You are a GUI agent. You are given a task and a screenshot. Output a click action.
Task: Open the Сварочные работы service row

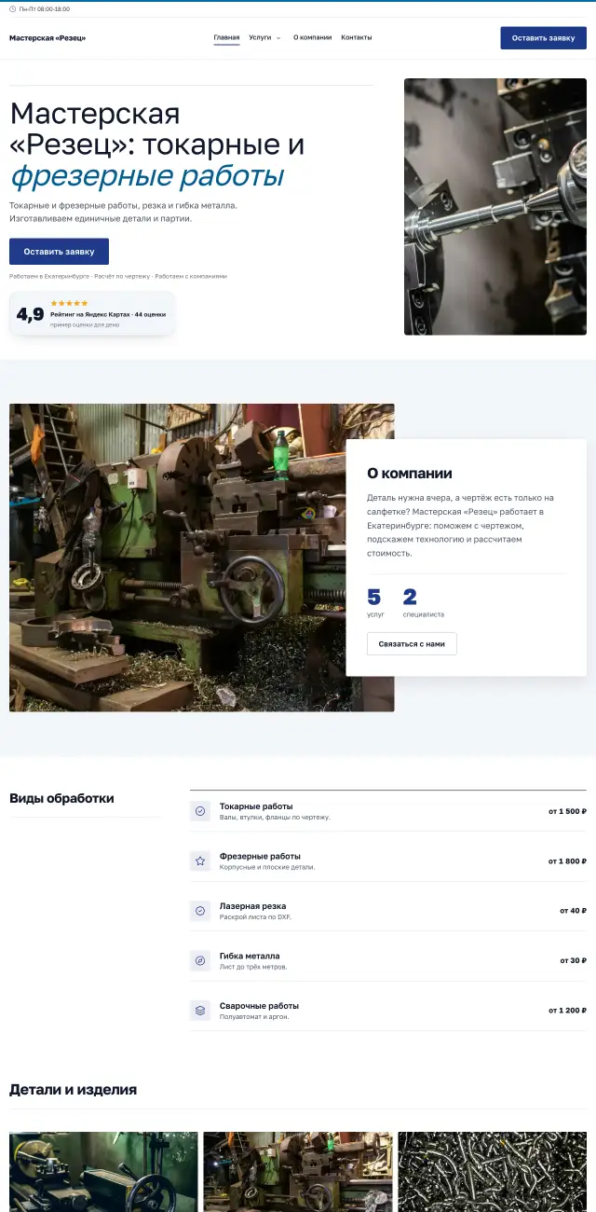388,1011
